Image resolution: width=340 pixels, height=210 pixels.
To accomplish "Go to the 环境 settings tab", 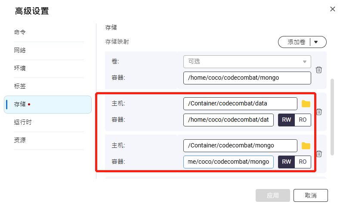I will click(x=20, y=68).
